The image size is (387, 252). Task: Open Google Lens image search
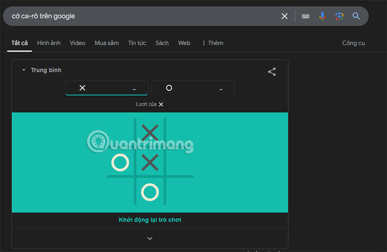tap(339, 16)
